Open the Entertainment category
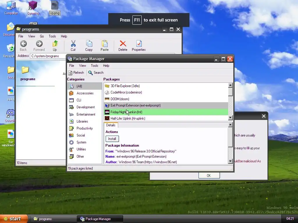 85,114
